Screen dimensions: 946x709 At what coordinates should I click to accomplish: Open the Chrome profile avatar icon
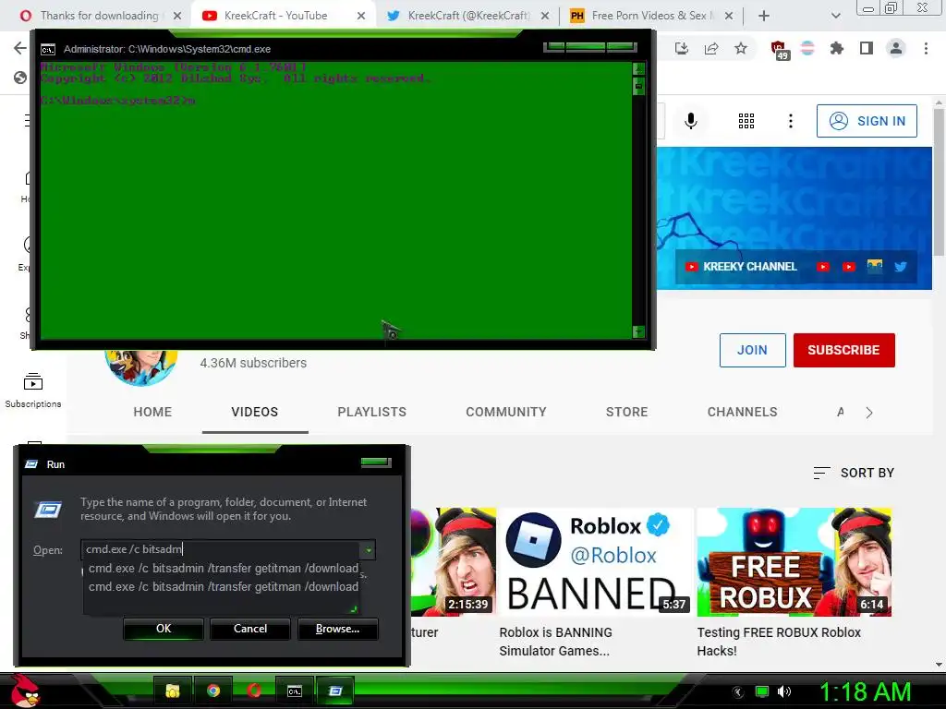pyautogui.click(x=896, y=48)
